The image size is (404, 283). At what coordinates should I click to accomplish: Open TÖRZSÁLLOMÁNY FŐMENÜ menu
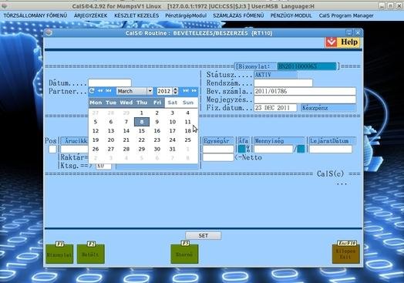(35, 15)
